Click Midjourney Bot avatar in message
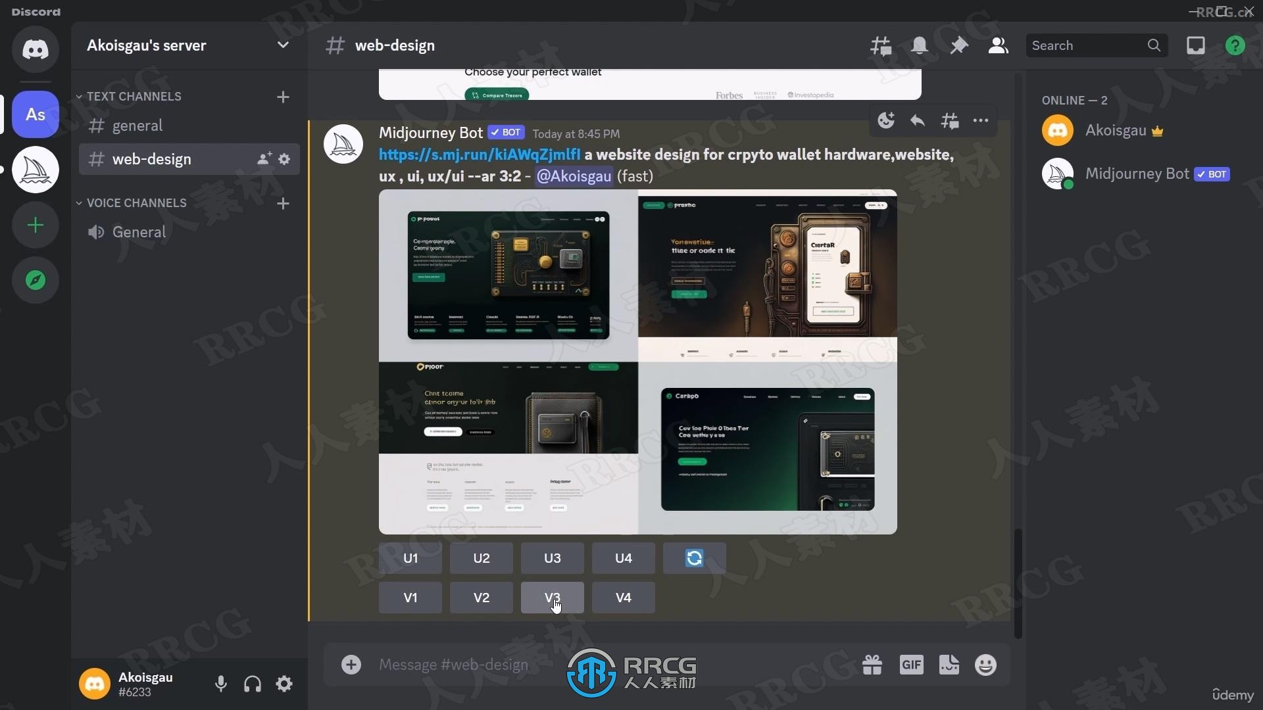Screen dimensions: 1263x710 (x=343, y=144)
